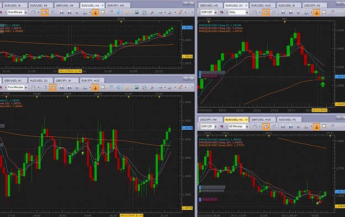345x217 pixels.
Task: Click green picture icon in One Minute toolbar
Action: [x=136, y=13]
